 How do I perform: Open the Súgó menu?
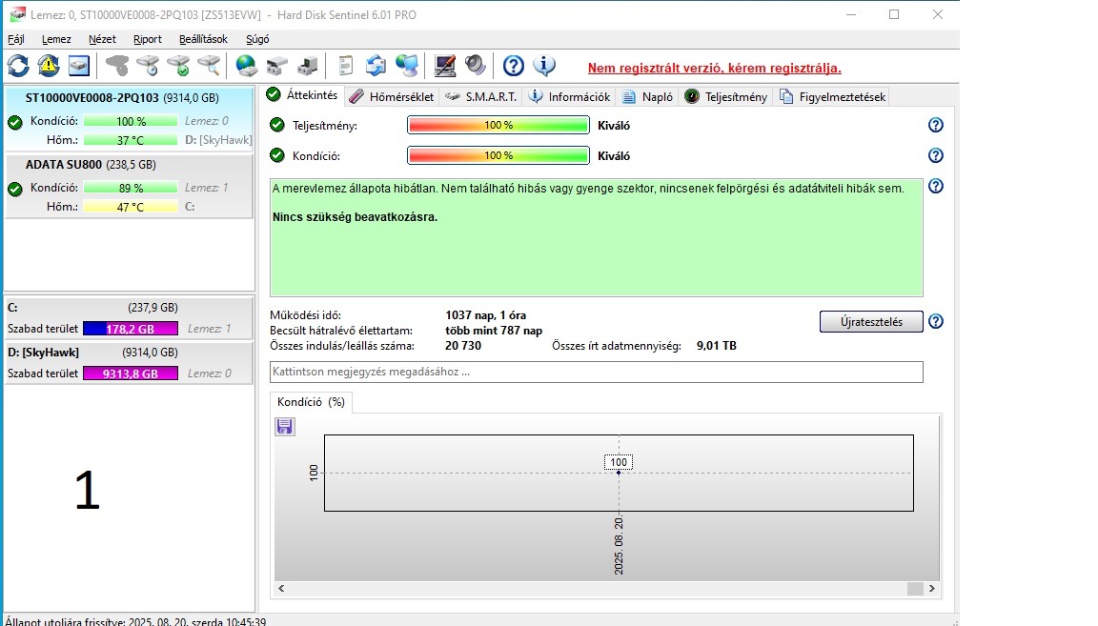(257, 39)
